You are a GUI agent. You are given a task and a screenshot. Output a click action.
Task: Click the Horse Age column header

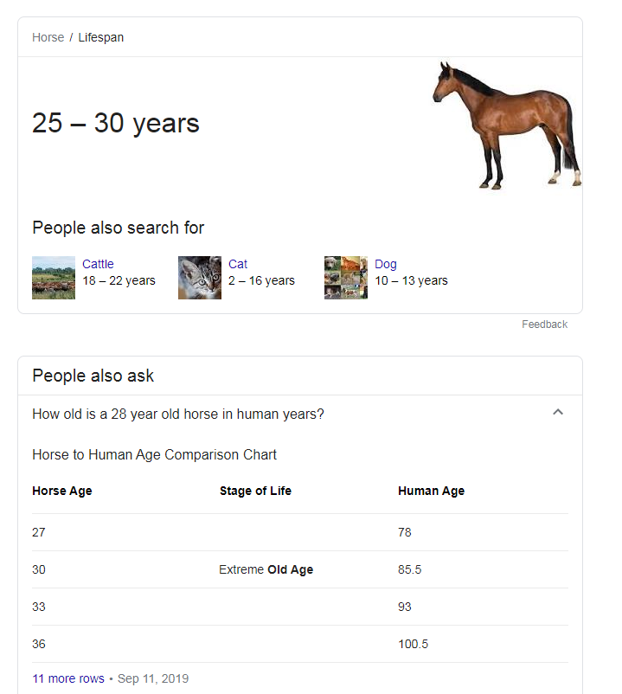click(x=62, y=491)
